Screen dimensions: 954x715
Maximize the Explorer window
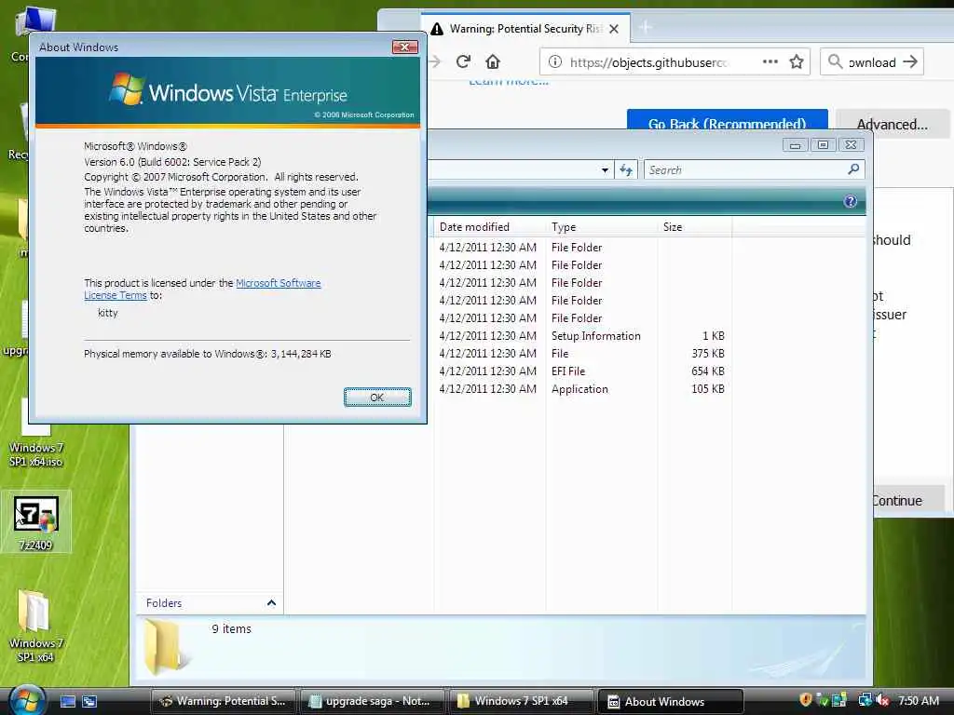[x=824, y=144]
